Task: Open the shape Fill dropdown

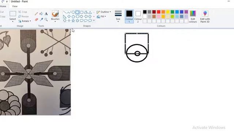Action: 101,16
